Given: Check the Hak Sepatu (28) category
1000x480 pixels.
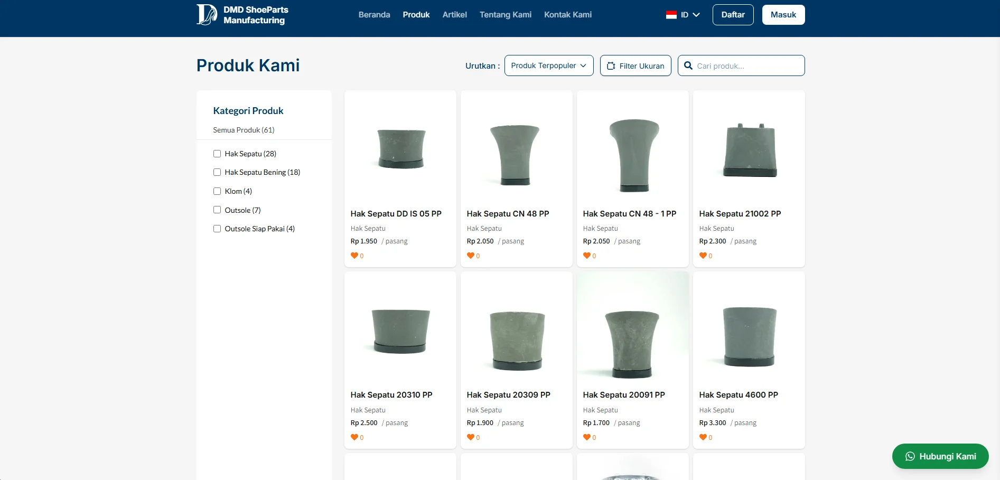Looking at the screenshot, I should [217, 154].
